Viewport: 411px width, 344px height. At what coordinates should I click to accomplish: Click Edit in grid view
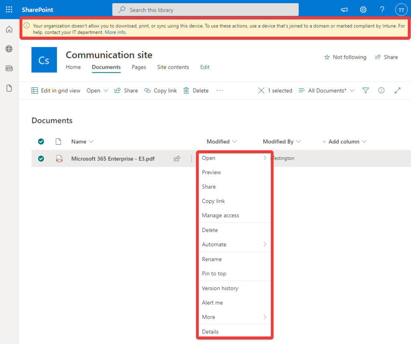tap(56, 90)
